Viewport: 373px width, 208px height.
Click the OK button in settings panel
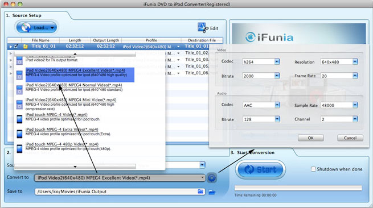pyautogui.click(x=311, y=138)
